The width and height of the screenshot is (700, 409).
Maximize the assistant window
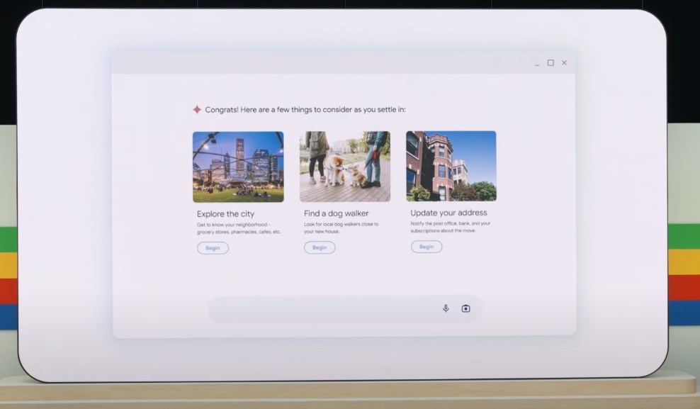551,63
